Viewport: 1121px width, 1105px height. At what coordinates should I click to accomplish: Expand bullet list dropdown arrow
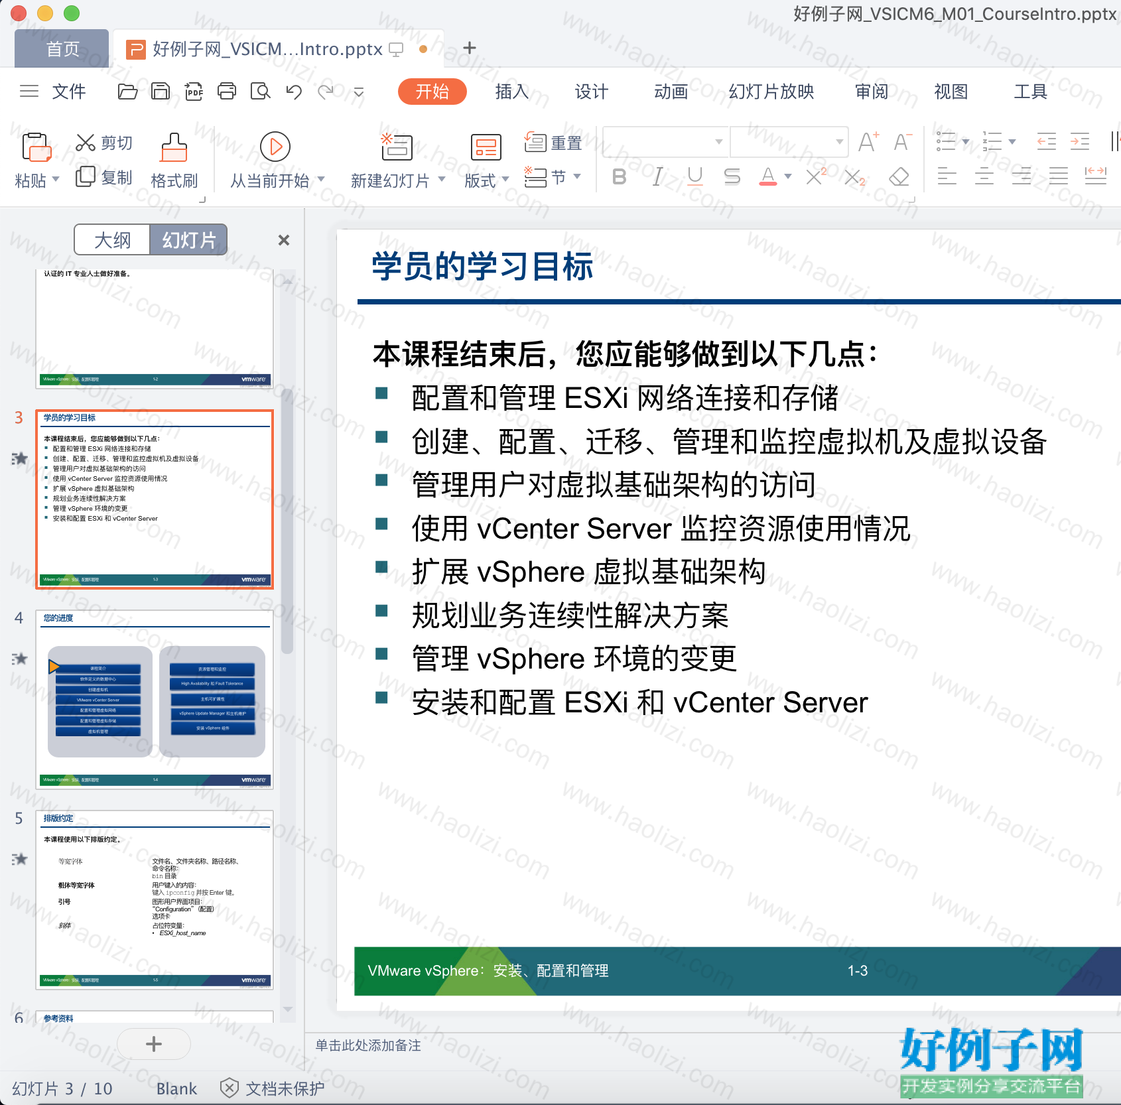966,141
